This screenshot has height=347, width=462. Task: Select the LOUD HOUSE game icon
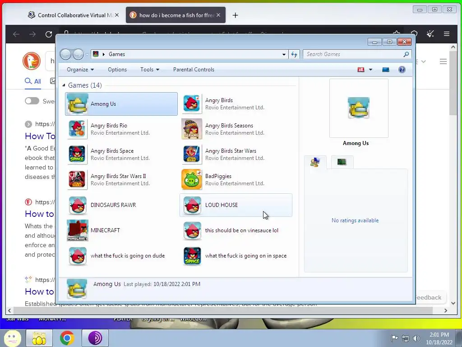pyautogui.click(x=192, y=205)
